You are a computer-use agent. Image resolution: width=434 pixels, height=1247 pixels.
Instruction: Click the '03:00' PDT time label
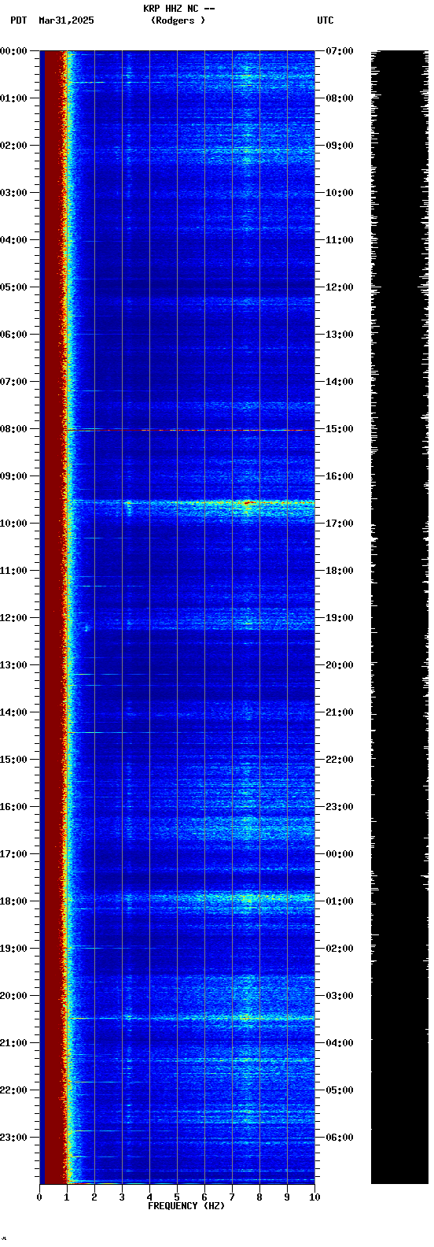click(14, 193)
